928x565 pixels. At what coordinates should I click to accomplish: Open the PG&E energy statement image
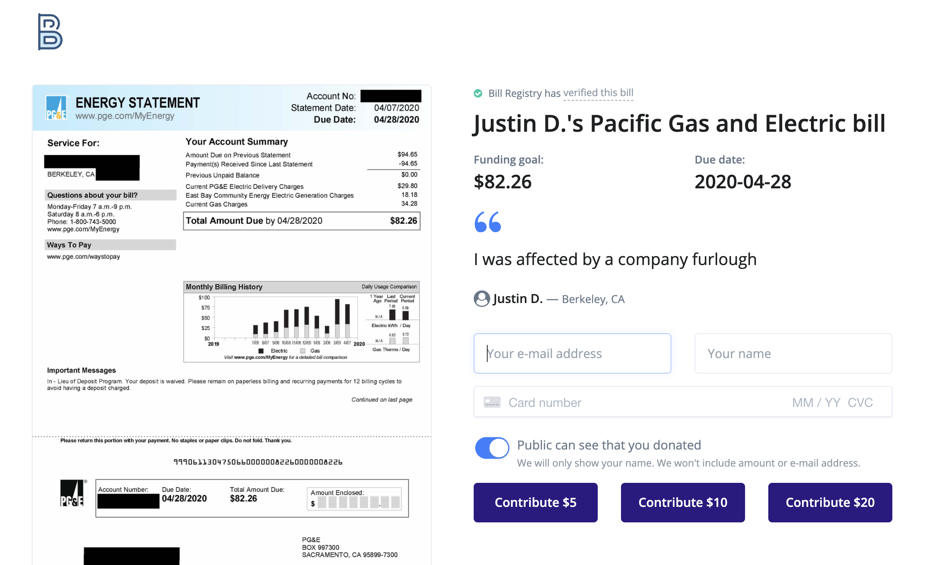(232, 325)
